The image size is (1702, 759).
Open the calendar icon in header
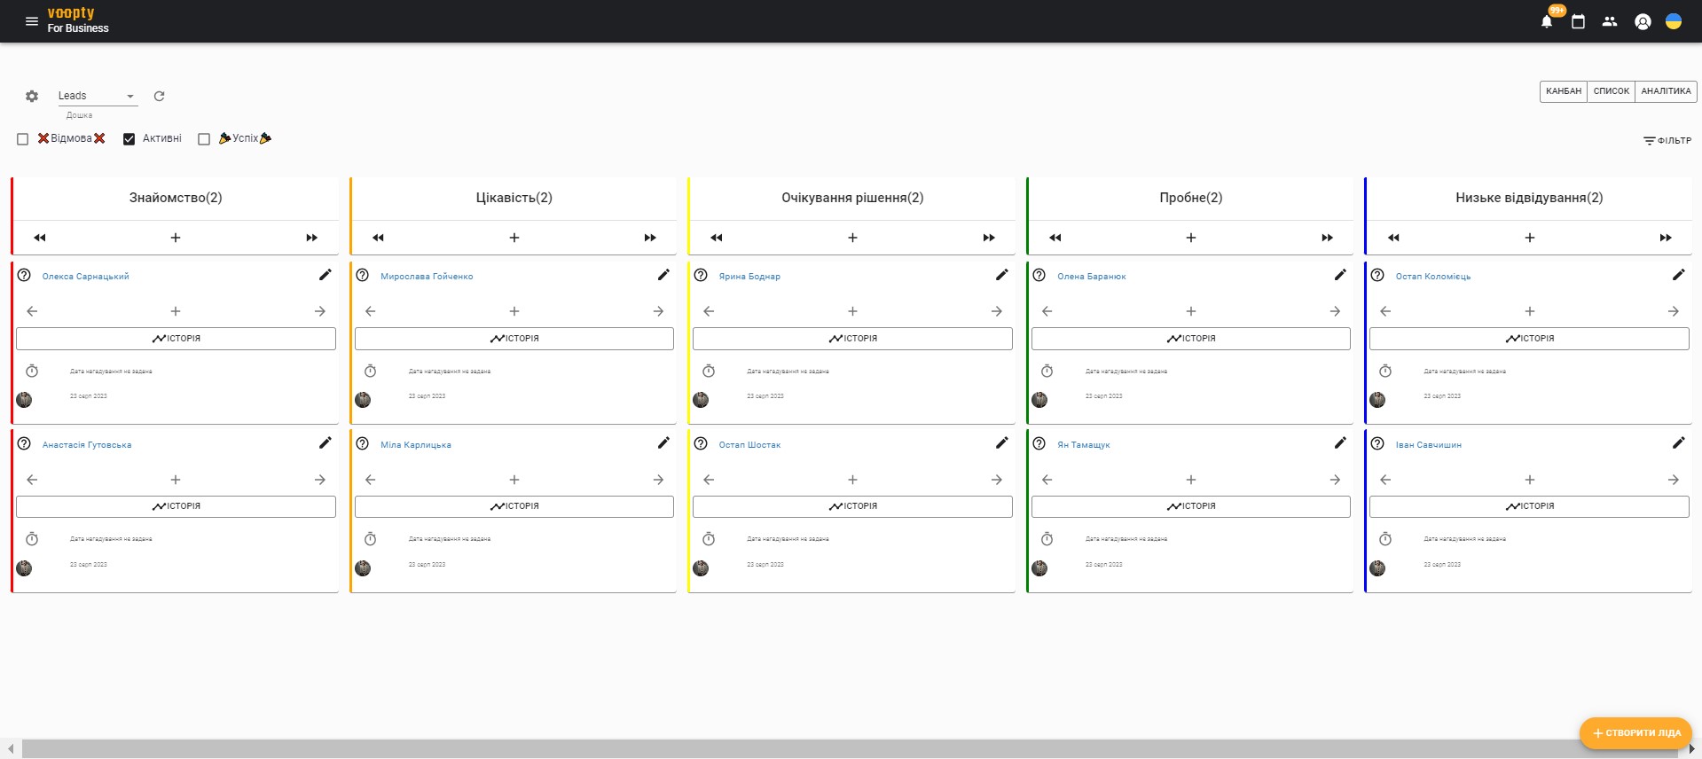(x=1578, y=22)
